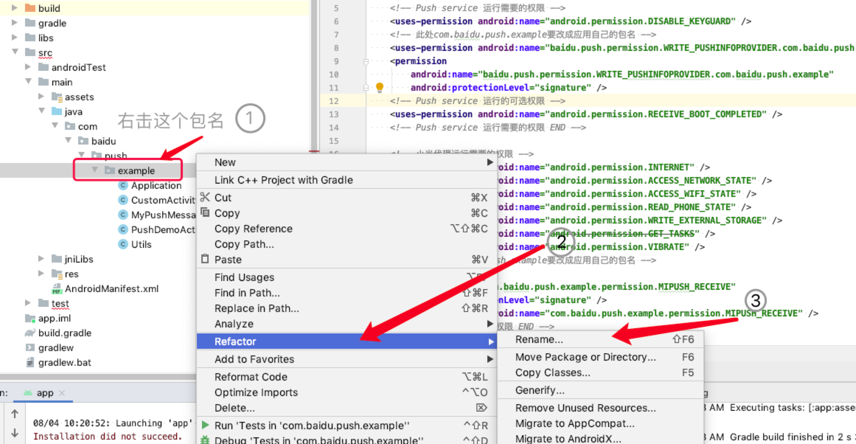The width and height of the screenshot is (856, 444).
Task: Click the yellow lightbulb intention icon
Action: click(379, 87)
